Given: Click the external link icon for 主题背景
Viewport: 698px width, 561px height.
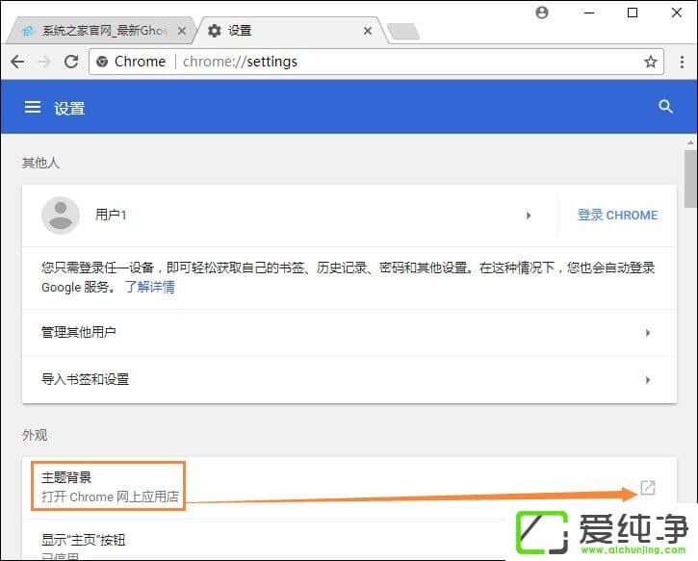Looking at the screenshot, I should pos(648,488).
